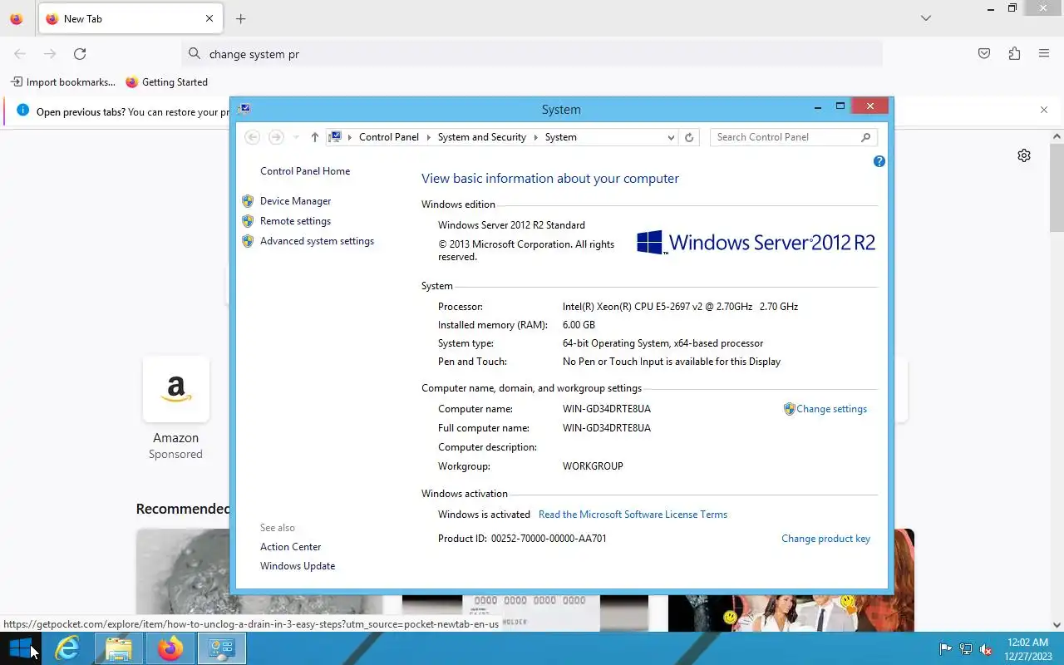The height and width of the screenshot is (665, 1064).
Task: Click the Action Center flag tray icon
Action: click(x=945, y=649)
